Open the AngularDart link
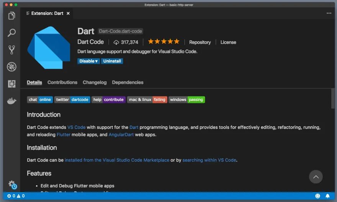Image resolution: width=337 pixels, height=202 pixels. [x=121, y=135]
